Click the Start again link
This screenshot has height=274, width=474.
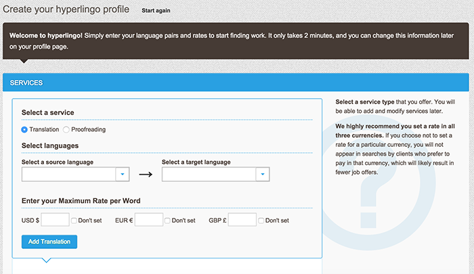pyautogui.click(x=156, y=11)
